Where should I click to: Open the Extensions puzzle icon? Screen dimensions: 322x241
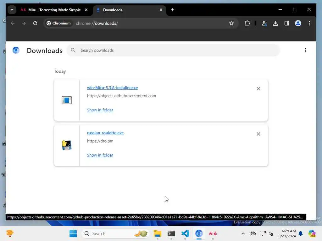pos(247,23)
